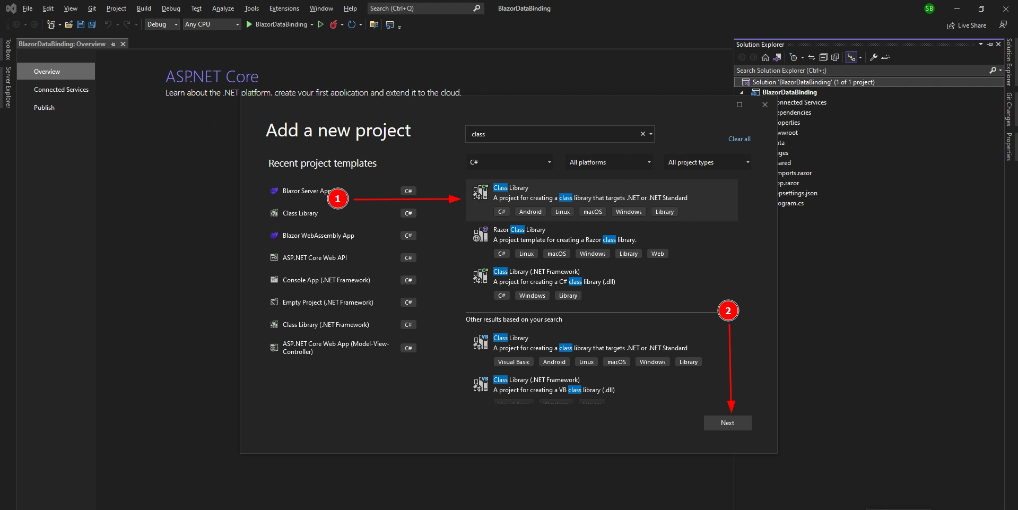This screenshot has width=1018, height=510.
Task: Select C# Class Library (.NET Framework) template
Action: point(602,284)
